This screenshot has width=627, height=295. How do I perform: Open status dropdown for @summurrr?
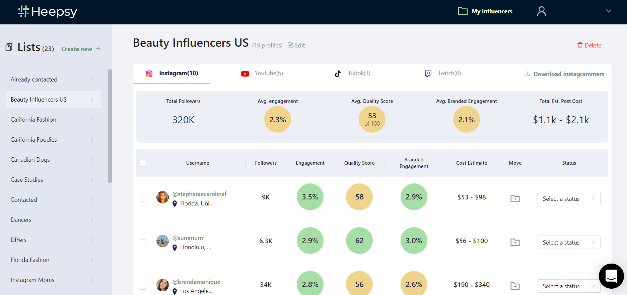[x=568, y=242]
